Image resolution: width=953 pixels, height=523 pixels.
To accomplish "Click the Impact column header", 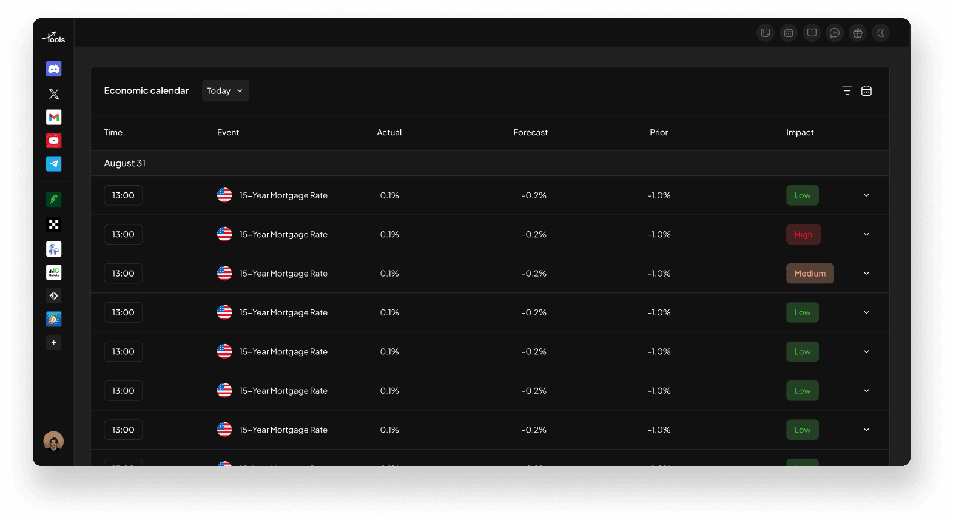I will [800, 133].
